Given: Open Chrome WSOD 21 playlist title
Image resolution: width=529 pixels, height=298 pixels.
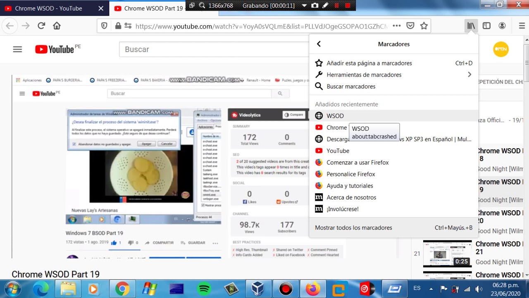Looking at the screenshot, I should (499, 248).
